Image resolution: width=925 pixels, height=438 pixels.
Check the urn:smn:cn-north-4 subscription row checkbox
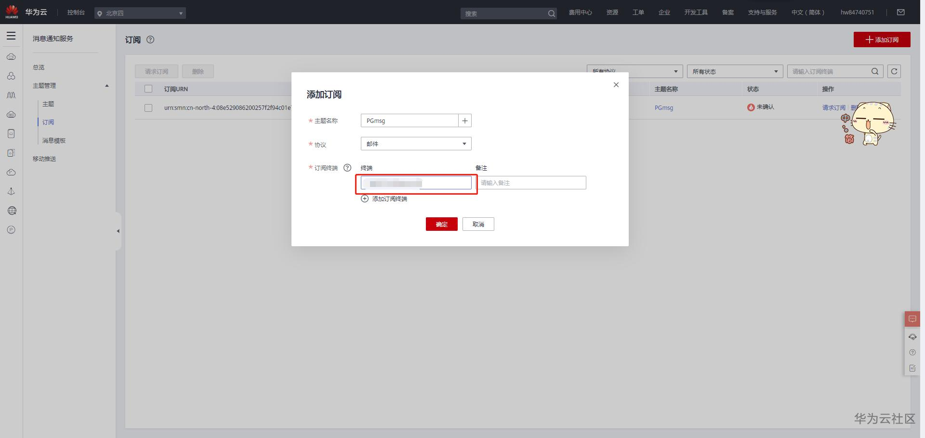[x=148, y=108]
